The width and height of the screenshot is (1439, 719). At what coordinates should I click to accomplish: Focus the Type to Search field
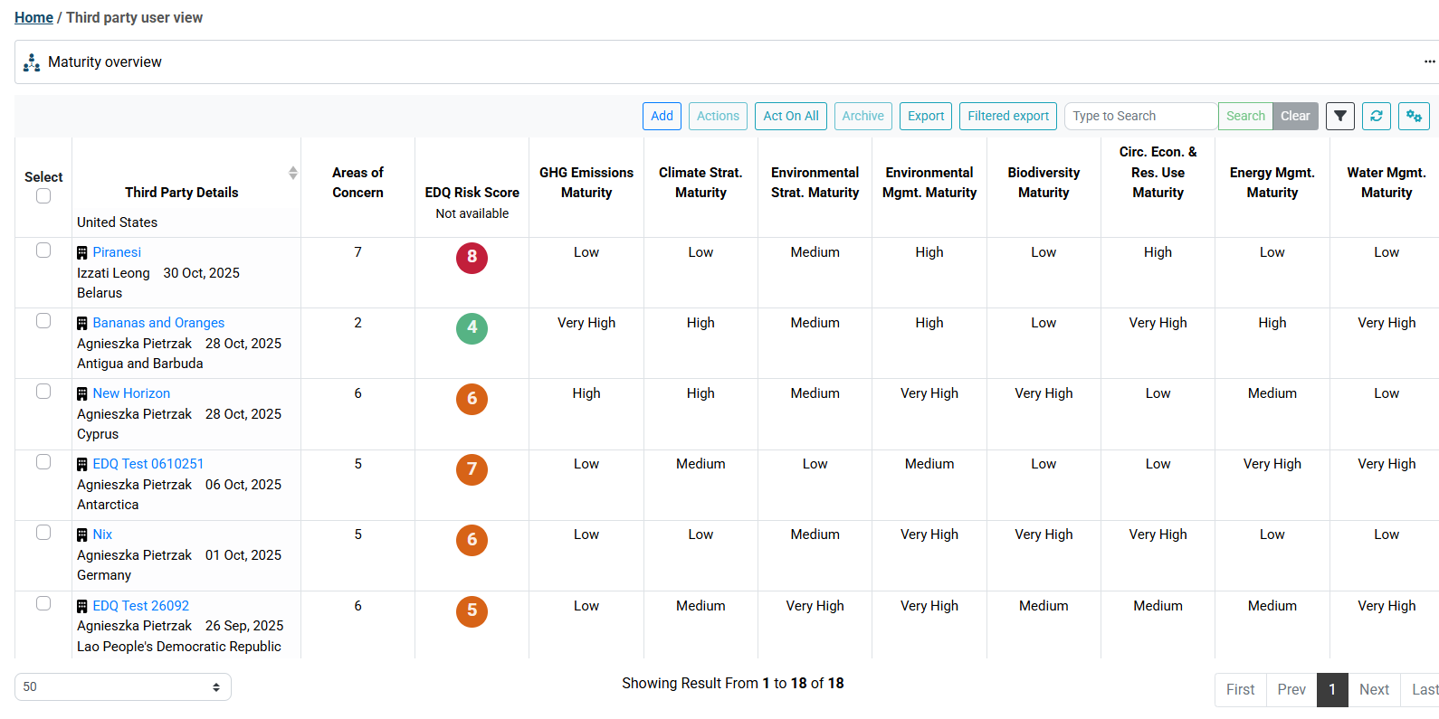tap(1140, 116)
